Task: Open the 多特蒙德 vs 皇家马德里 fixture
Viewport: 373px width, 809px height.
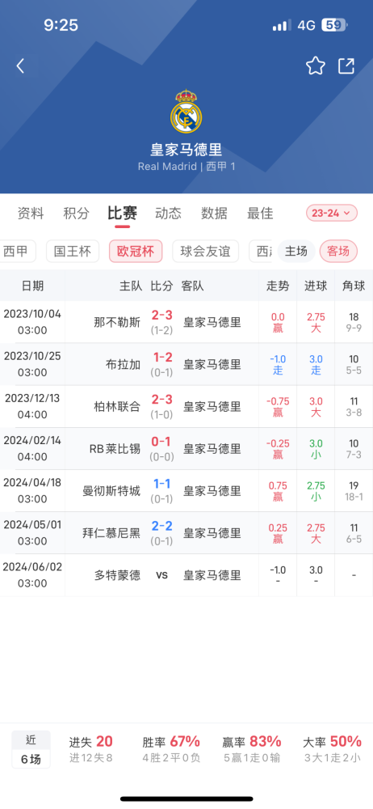Action: pyautogui.click(x=186, y=575)
